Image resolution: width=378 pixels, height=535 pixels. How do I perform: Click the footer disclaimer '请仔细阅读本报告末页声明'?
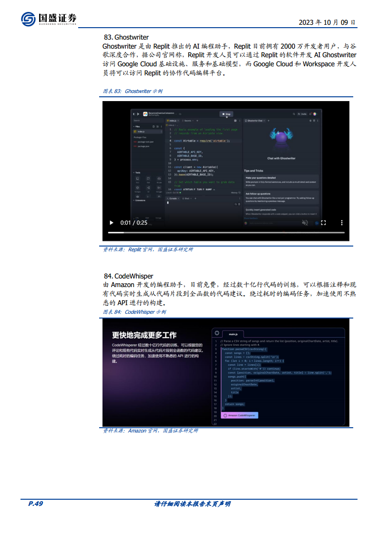click(193, 504)
